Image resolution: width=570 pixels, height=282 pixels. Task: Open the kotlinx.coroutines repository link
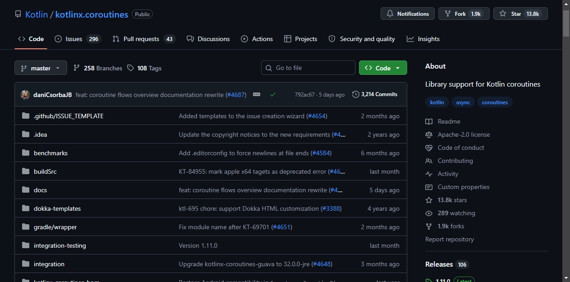(x=92, y=14)
